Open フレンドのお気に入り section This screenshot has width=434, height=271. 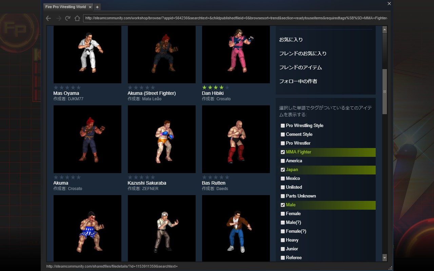coord(303,54)
